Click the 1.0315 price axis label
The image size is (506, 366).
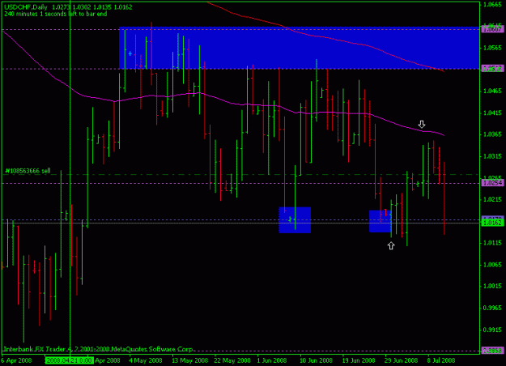[x=492, y=156]
